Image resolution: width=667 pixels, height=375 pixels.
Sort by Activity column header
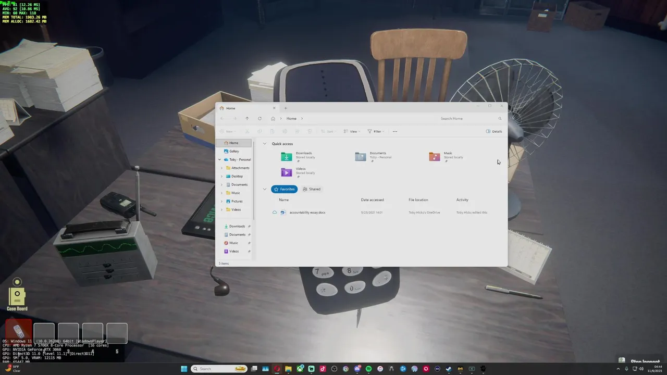click(462, 200)
